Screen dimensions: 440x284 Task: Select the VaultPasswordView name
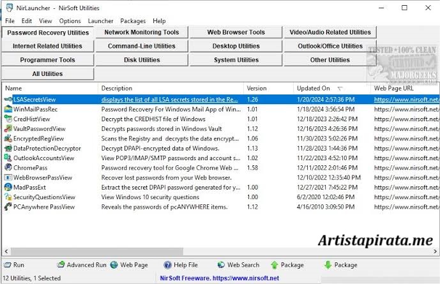tap(40, 129)
